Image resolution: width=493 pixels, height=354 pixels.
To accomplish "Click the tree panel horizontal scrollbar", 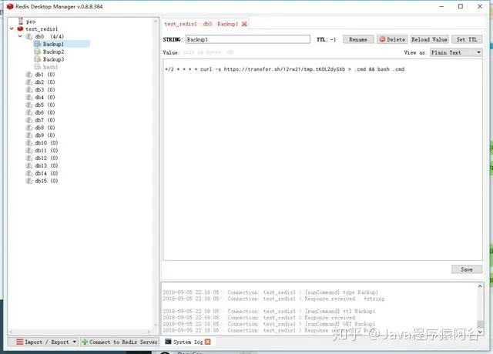I will coord(80,332).
